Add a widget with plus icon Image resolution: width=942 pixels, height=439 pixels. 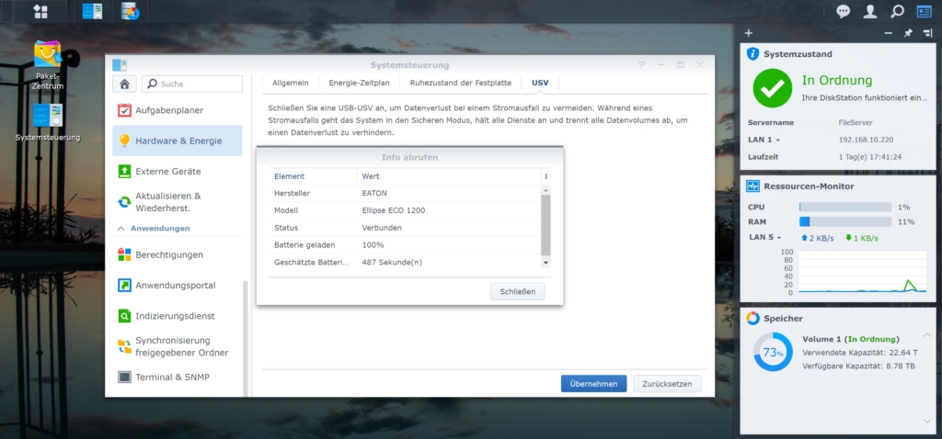tap(748, 33)
